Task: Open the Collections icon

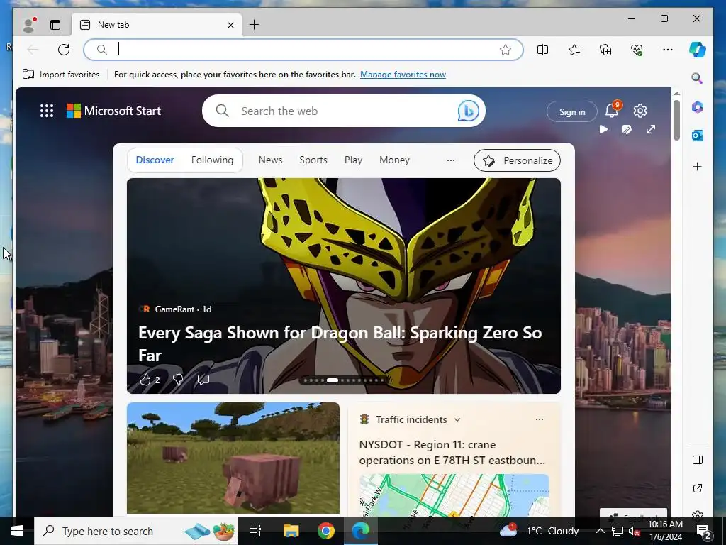Action: [605, 50]
